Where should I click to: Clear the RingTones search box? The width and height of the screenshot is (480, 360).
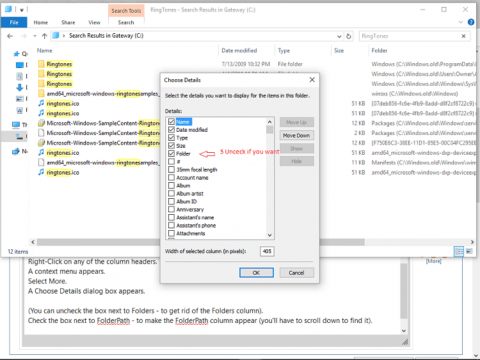tap(463, 36)
